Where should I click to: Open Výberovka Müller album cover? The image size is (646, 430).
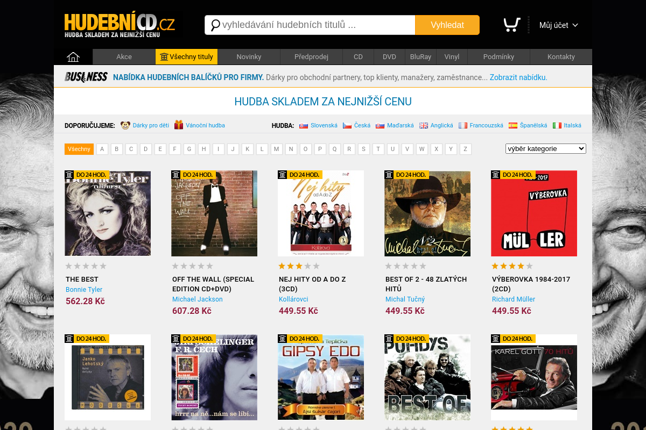[x=534, y=213]
